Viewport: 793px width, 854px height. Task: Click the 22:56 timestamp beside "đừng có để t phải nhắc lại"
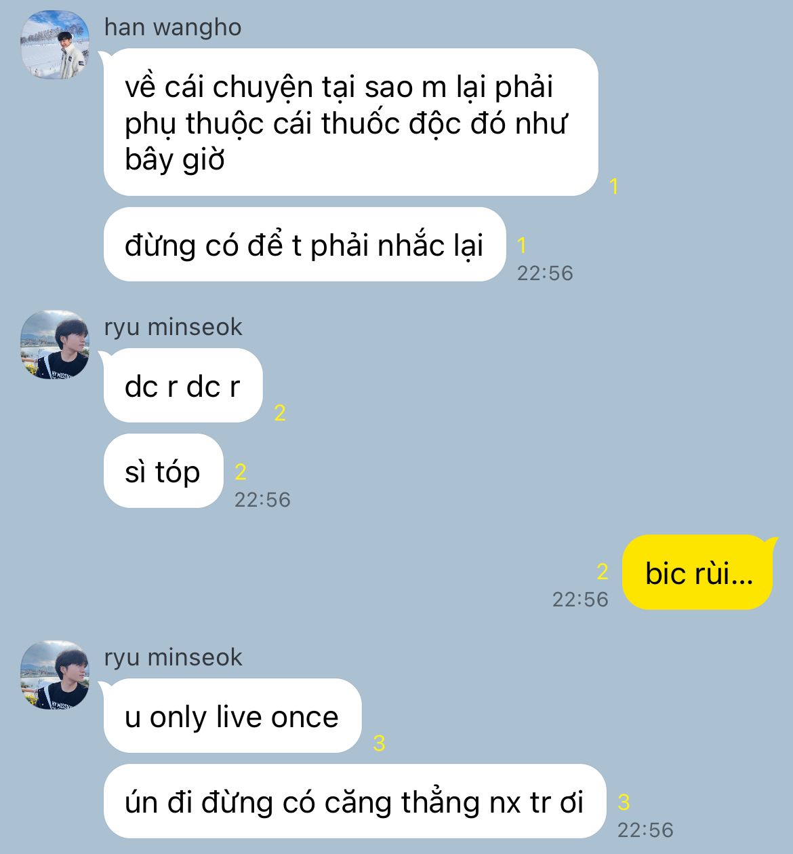(x=545, y=273)
